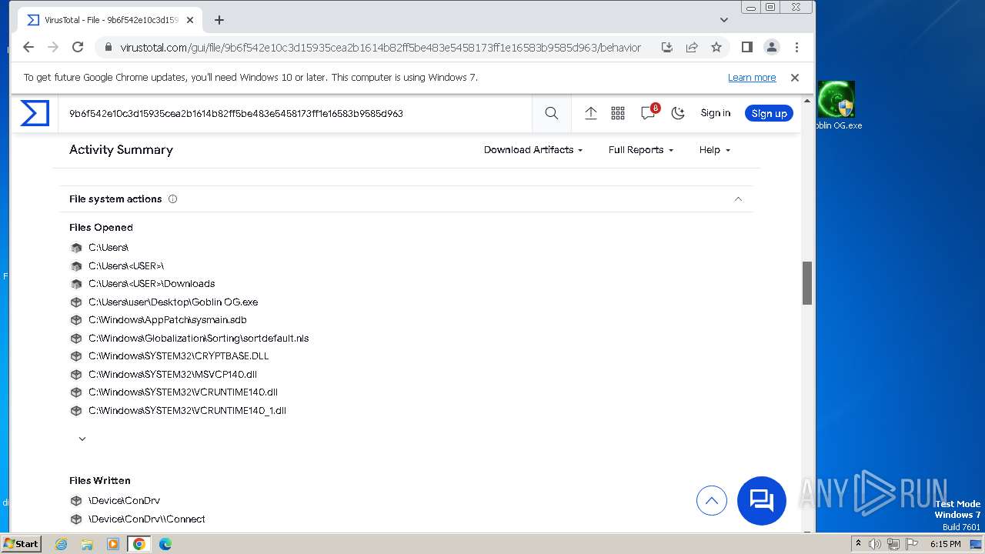985x554 pixels.
Task: Reload the page
Action: tap(78, 47)
